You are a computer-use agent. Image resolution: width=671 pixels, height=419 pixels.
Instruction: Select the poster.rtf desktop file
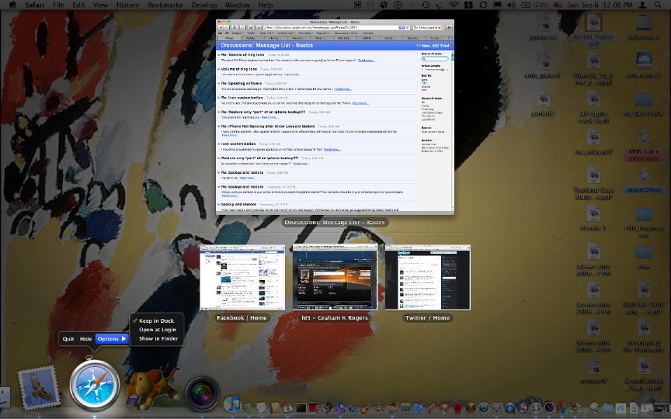coord(543,28)
